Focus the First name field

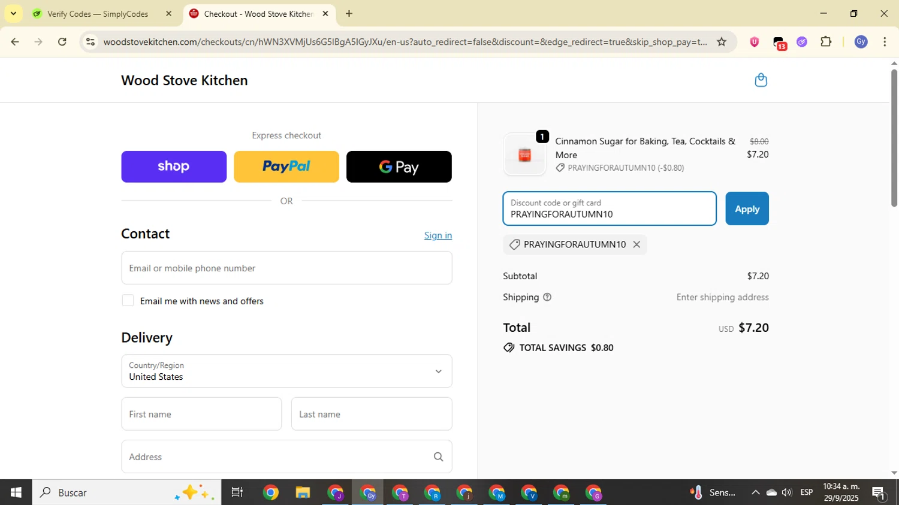201,414
